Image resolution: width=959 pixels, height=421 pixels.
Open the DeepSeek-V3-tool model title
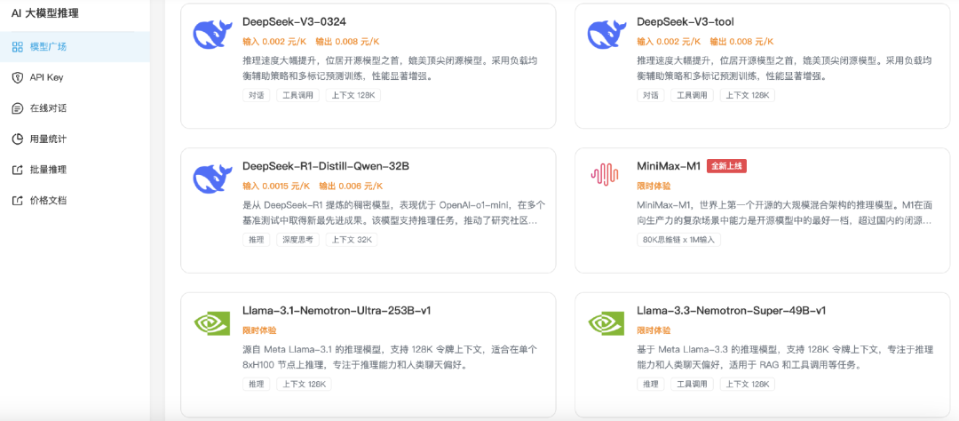tap(685, 22)
